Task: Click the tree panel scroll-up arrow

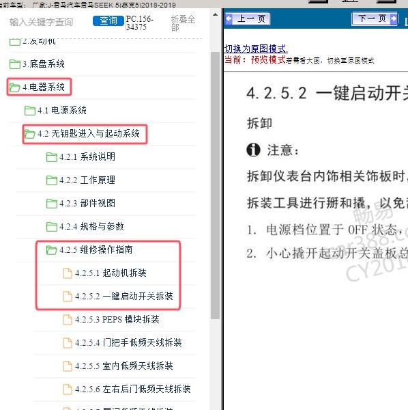Action: click(x=215, y=14)
